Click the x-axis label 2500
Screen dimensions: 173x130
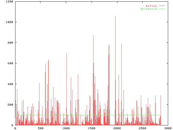[x=142, y=128]
